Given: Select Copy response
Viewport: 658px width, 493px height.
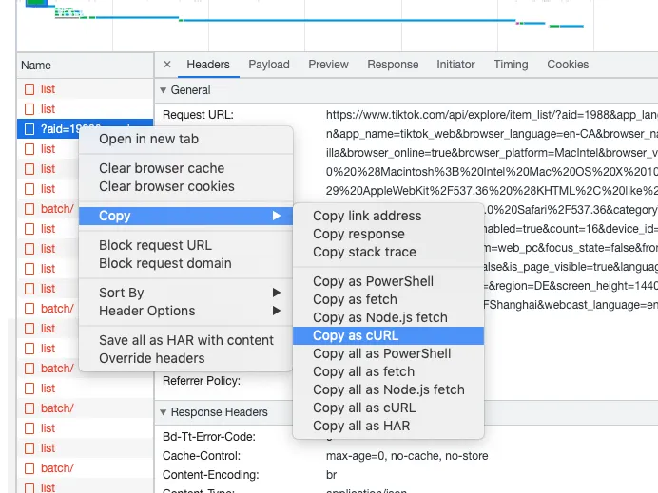Looking at the screenshot, I should (x=388, y=234).
